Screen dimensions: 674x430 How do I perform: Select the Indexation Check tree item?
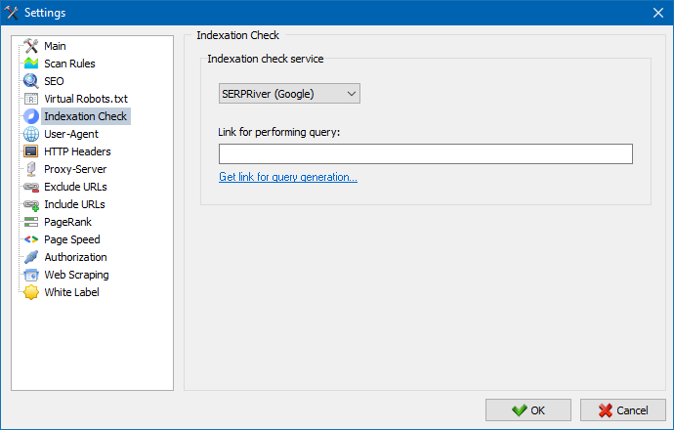(86, 116)
